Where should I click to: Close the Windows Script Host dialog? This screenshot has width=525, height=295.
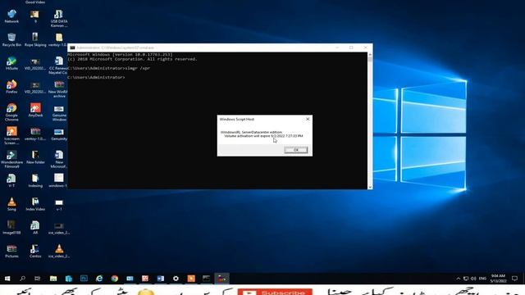click(308, 119)
